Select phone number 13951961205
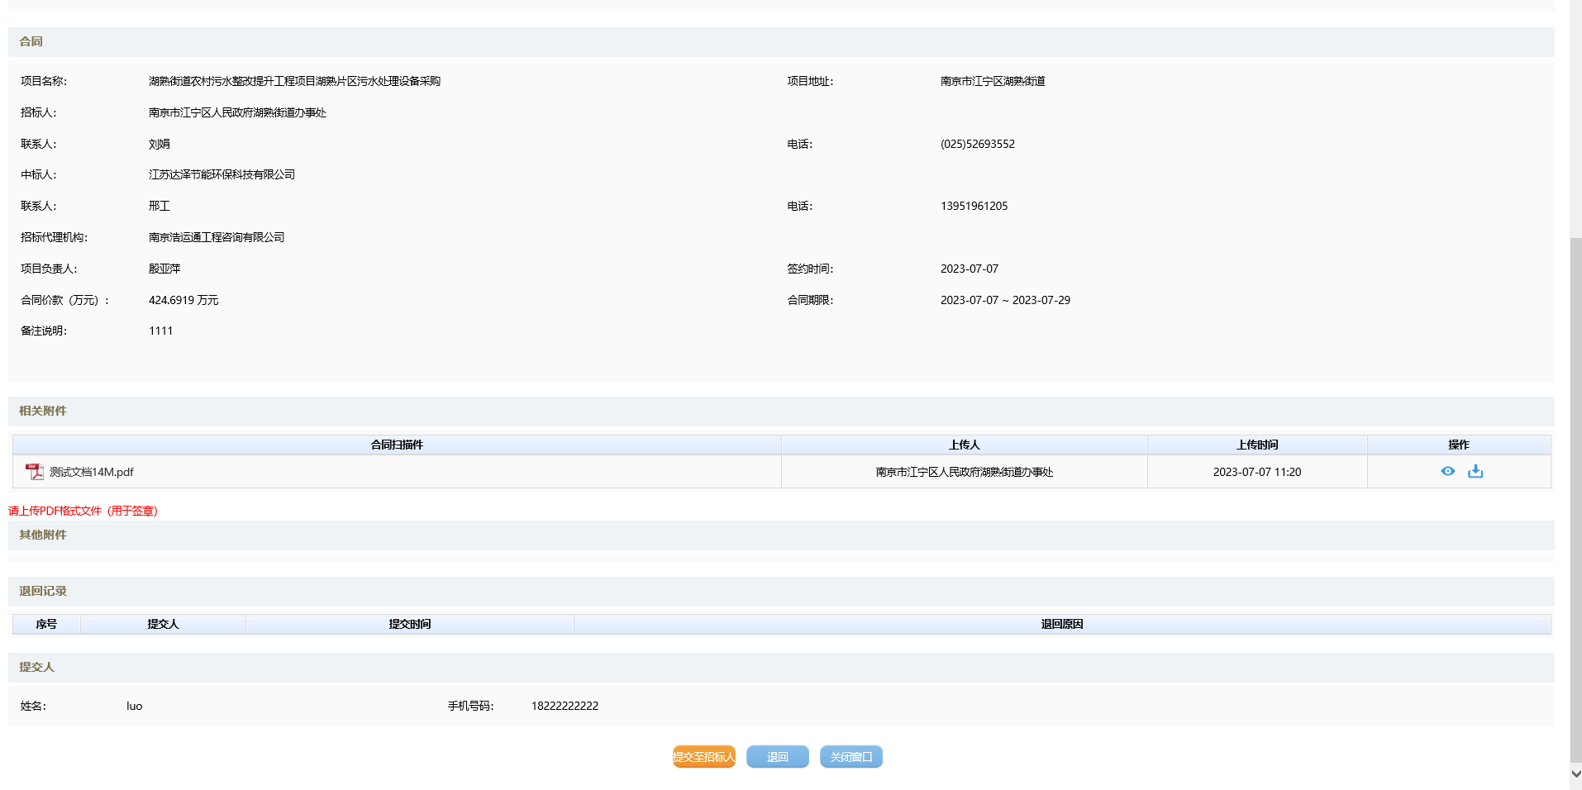Screen dimensions: 1582x790 974,206
